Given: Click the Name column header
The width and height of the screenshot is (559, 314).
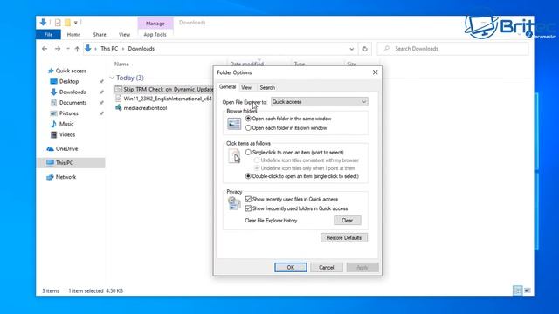Looking at the screenshot, I should [x=121, y=64].
